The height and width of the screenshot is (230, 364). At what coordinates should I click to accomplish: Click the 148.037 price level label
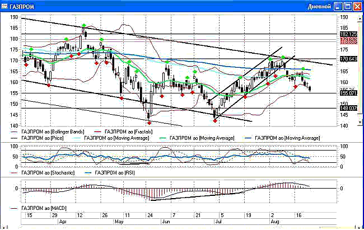click(x=348, y=108)
